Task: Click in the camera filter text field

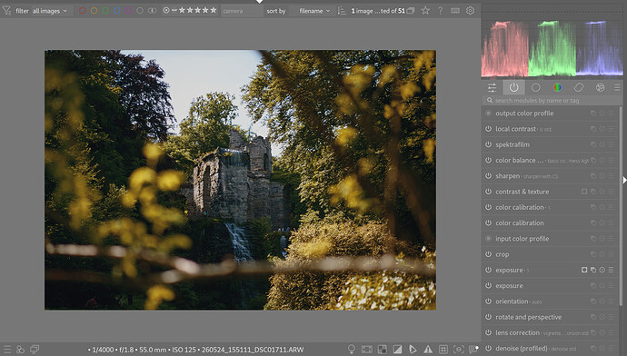Action: [x=242, y=11]
